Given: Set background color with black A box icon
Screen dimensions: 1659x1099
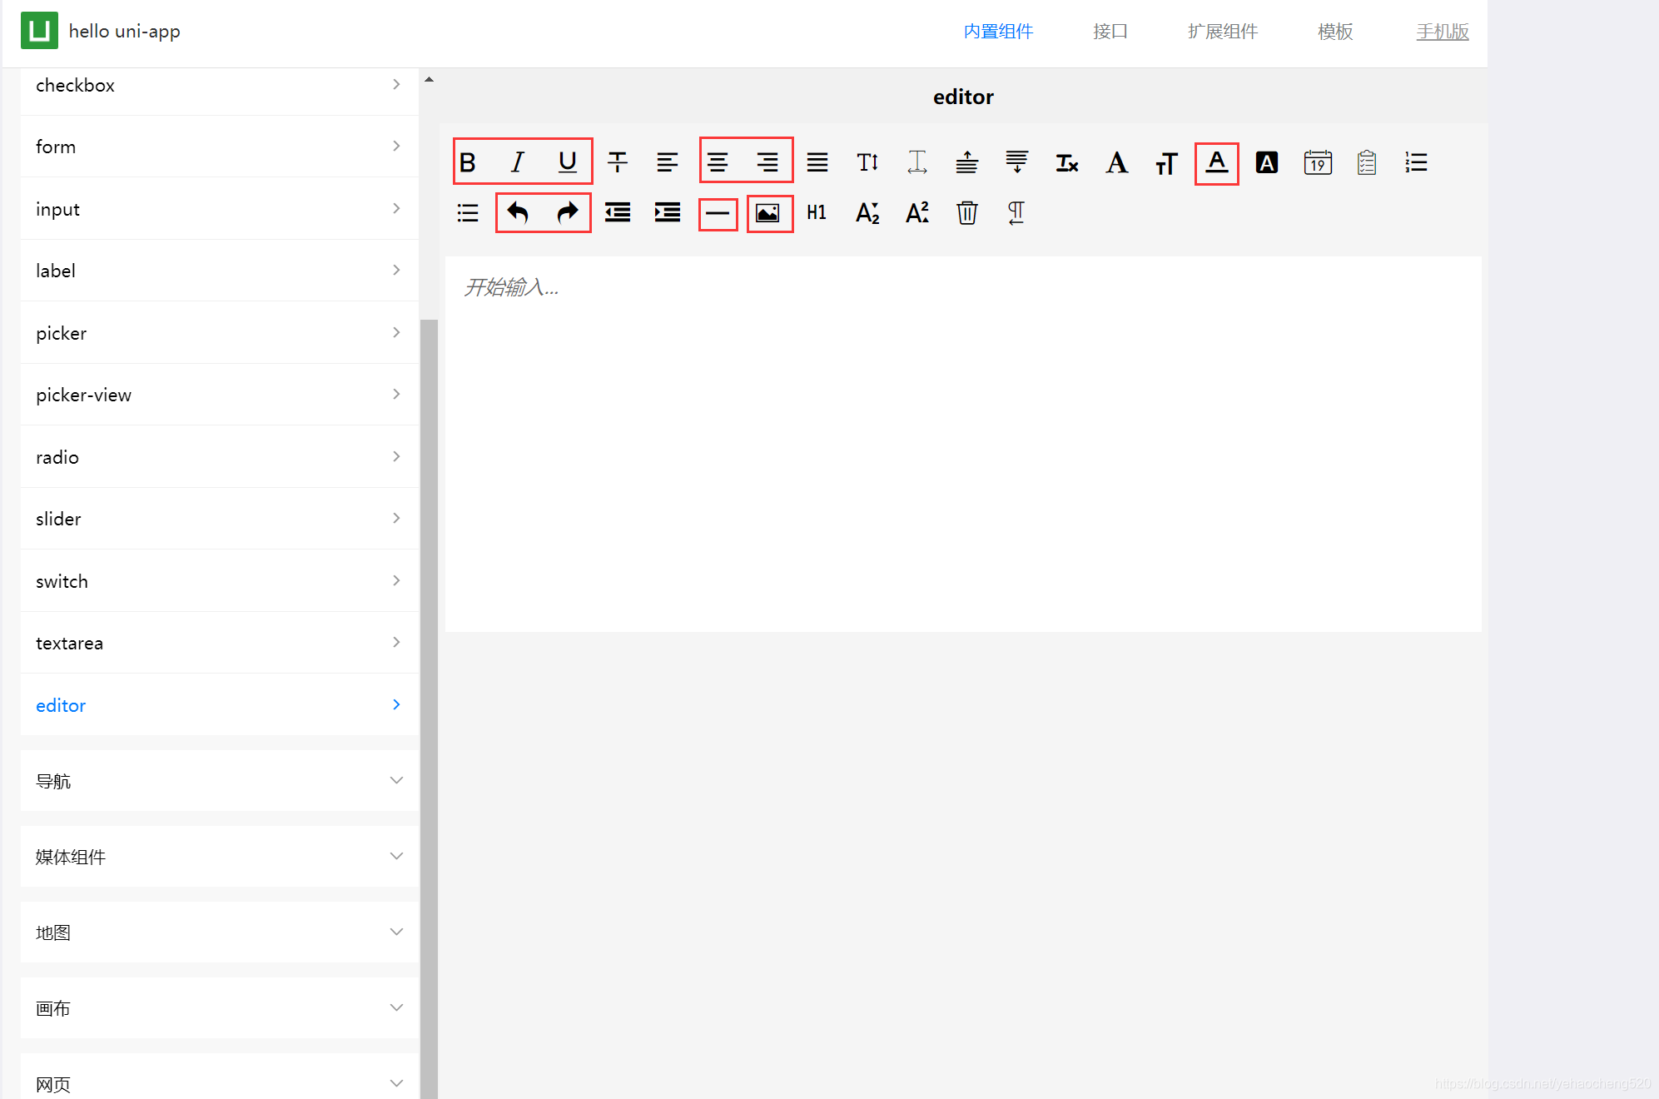Looking at the screenshot, I should (1267, 162).
